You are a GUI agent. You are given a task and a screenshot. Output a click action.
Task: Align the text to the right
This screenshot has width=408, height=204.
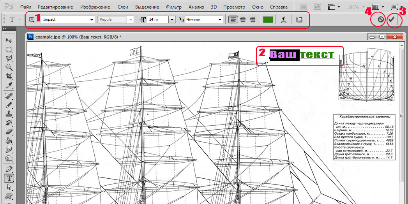pos(253,19)
